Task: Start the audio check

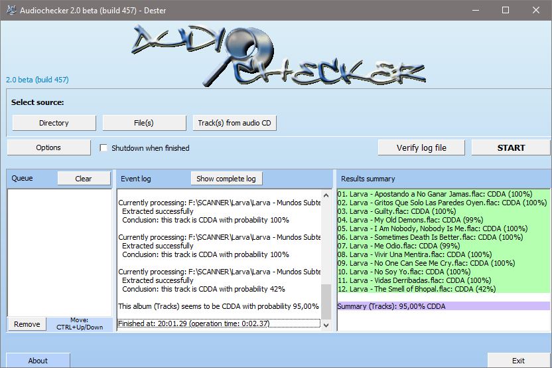Action: (511, 147)
